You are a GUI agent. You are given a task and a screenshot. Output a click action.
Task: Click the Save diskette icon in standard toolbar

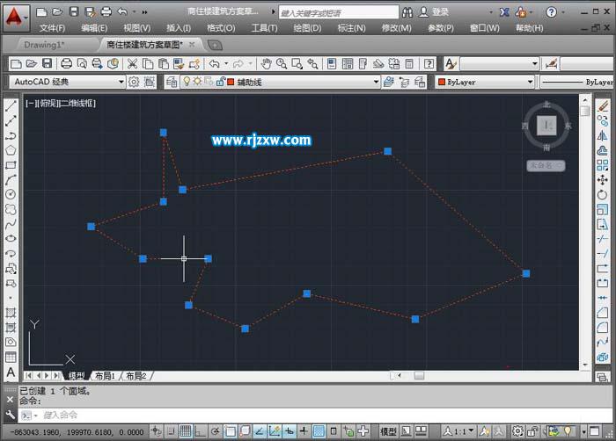click(x=47, y=63)
